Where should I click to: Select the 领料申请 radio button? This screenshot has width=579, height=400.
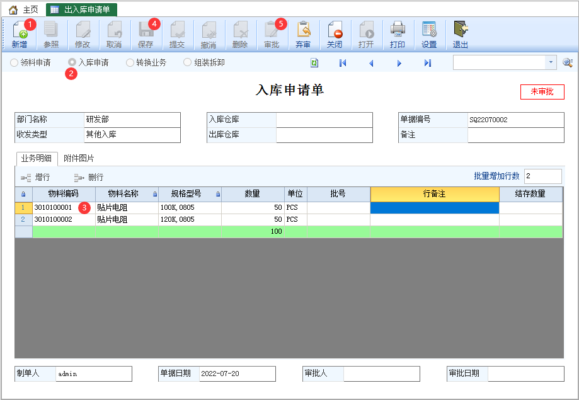click(x=14, y=63)
